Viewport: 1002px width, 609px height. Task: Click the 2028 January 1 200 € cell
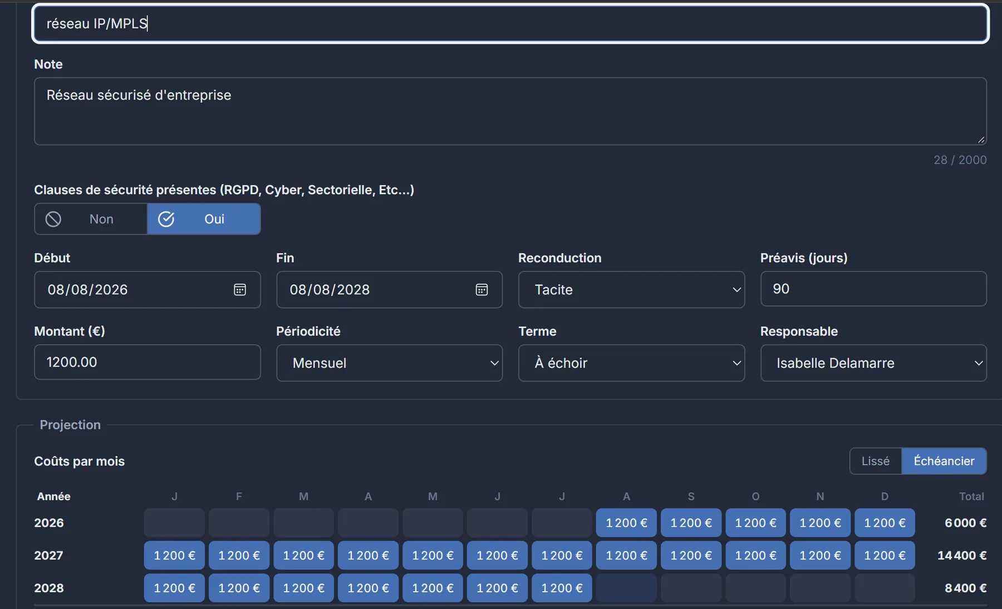pos(174,588)
